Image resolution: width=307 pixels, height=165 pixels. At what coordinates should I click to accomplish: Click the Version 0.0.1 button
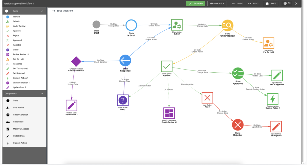217,4
